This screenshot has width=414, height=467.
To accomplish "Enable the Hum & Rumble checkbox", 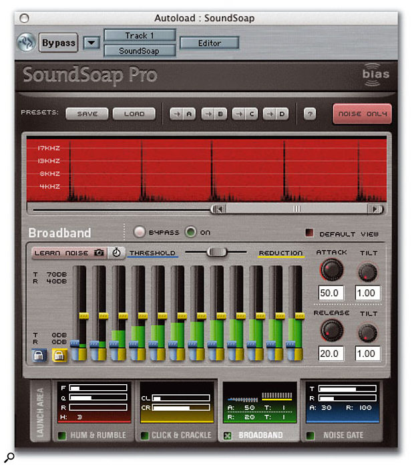I will (62, 436).
